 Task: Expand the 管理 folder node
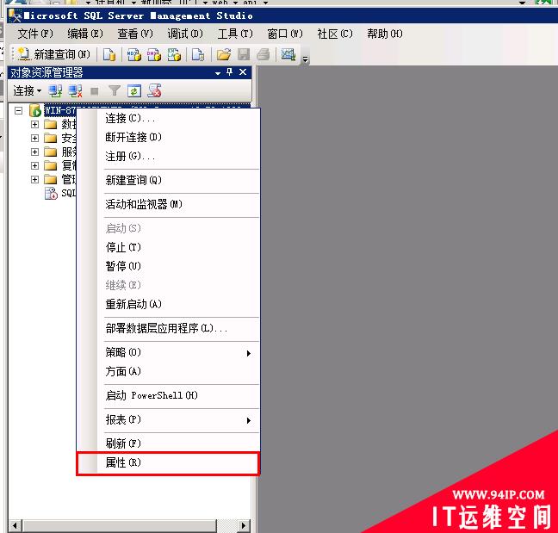(x=34, y=179)
